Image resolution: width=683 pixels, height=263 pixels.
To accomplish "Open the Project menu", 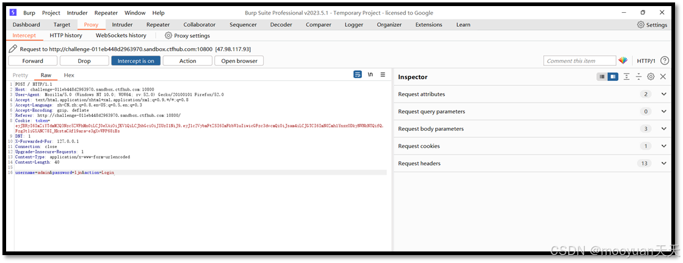I will point(51,13).
